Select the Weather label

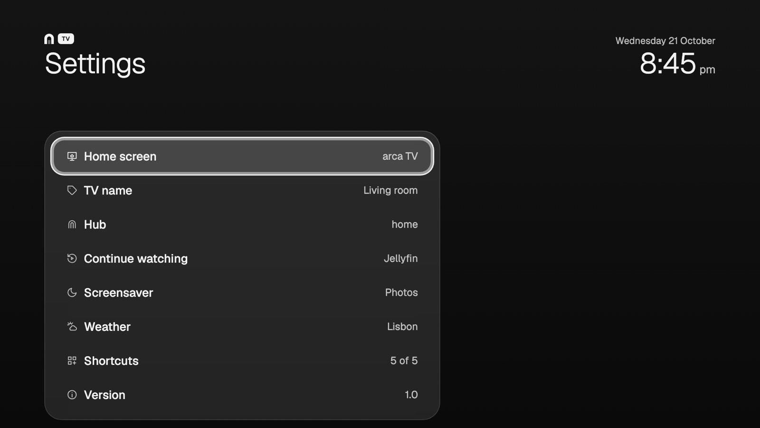pos(107,327)
